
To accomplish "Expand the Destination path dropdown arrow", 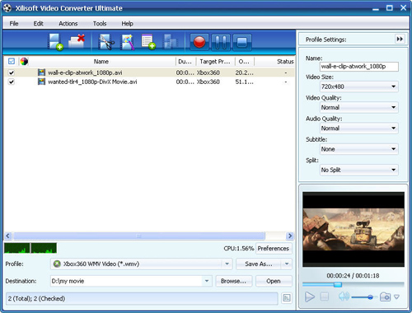I will 207,281.
